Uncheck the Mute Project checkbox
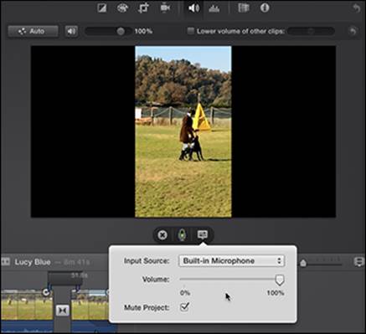 coord(184,307)
